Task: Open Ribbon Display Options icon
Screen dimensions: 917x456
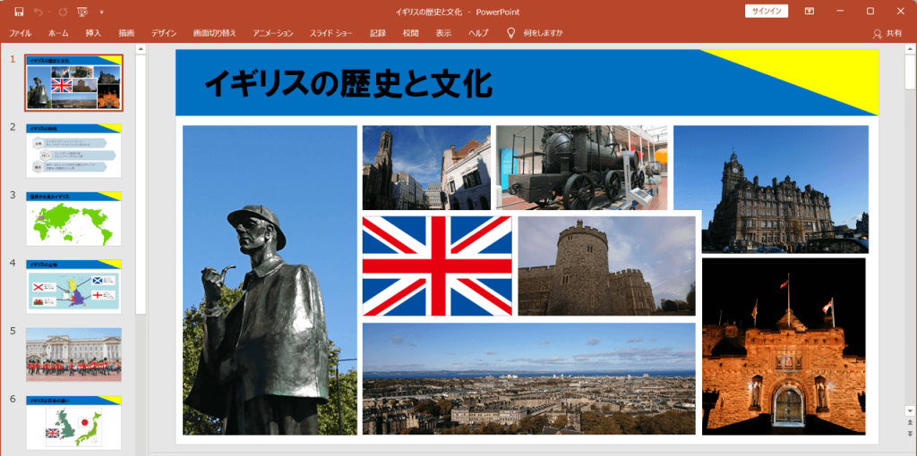Action: [x=810, y=11]
